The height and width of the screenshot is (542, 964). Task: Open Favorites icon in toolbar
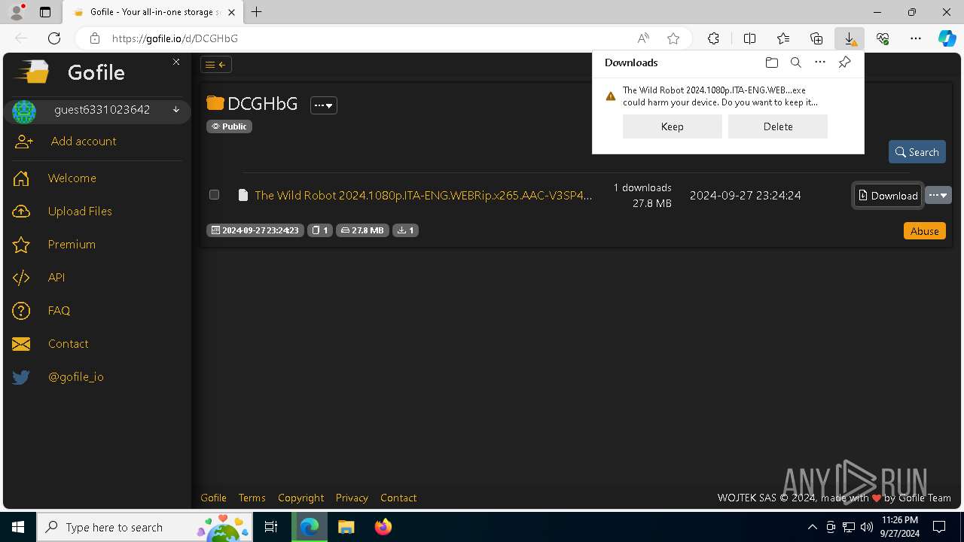click(783, 38)
